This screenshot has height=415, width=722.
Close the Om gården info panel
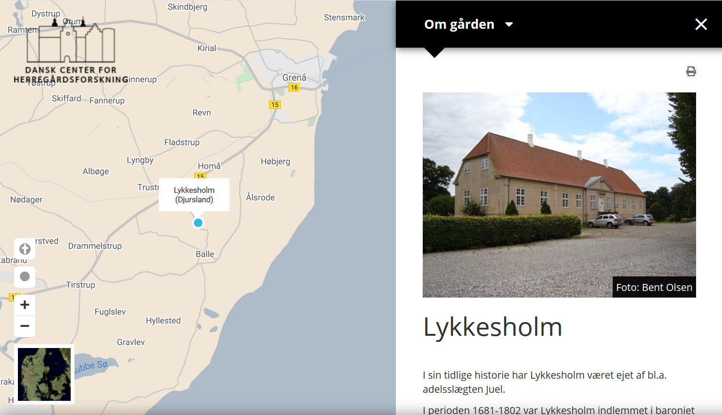click(x=701, y=25)
